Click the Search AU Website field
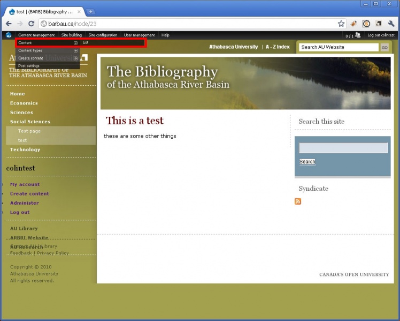 [339, 47]
